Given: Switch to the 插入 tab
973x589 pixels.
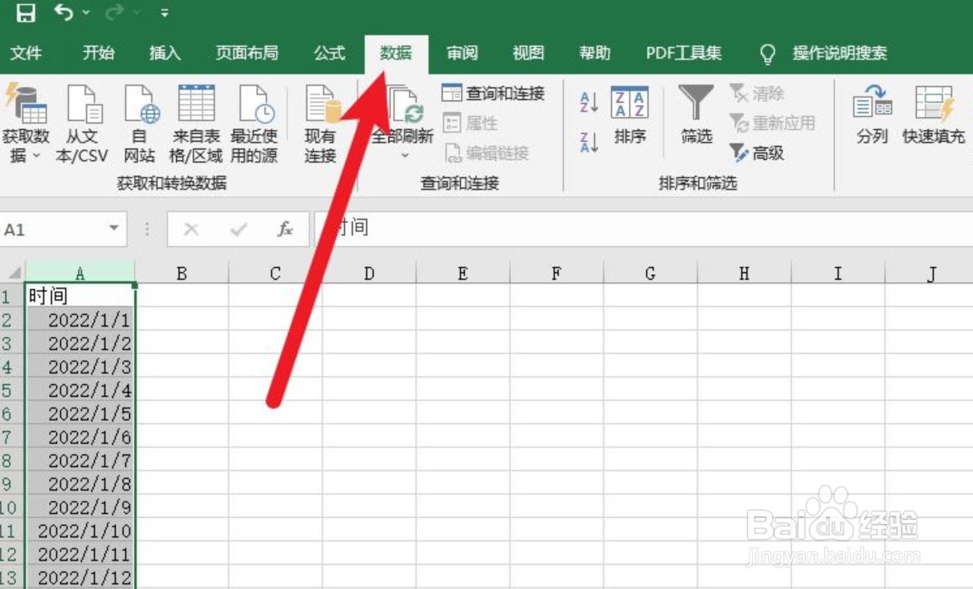Looking at the screenshot, I should 165,53.
